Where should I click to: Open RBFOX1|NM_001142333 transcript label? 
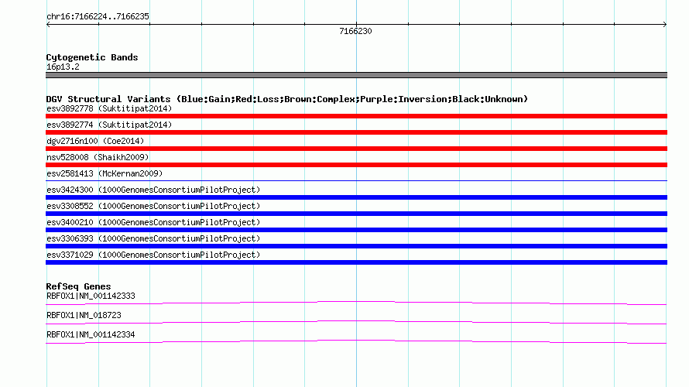[91, 296]
